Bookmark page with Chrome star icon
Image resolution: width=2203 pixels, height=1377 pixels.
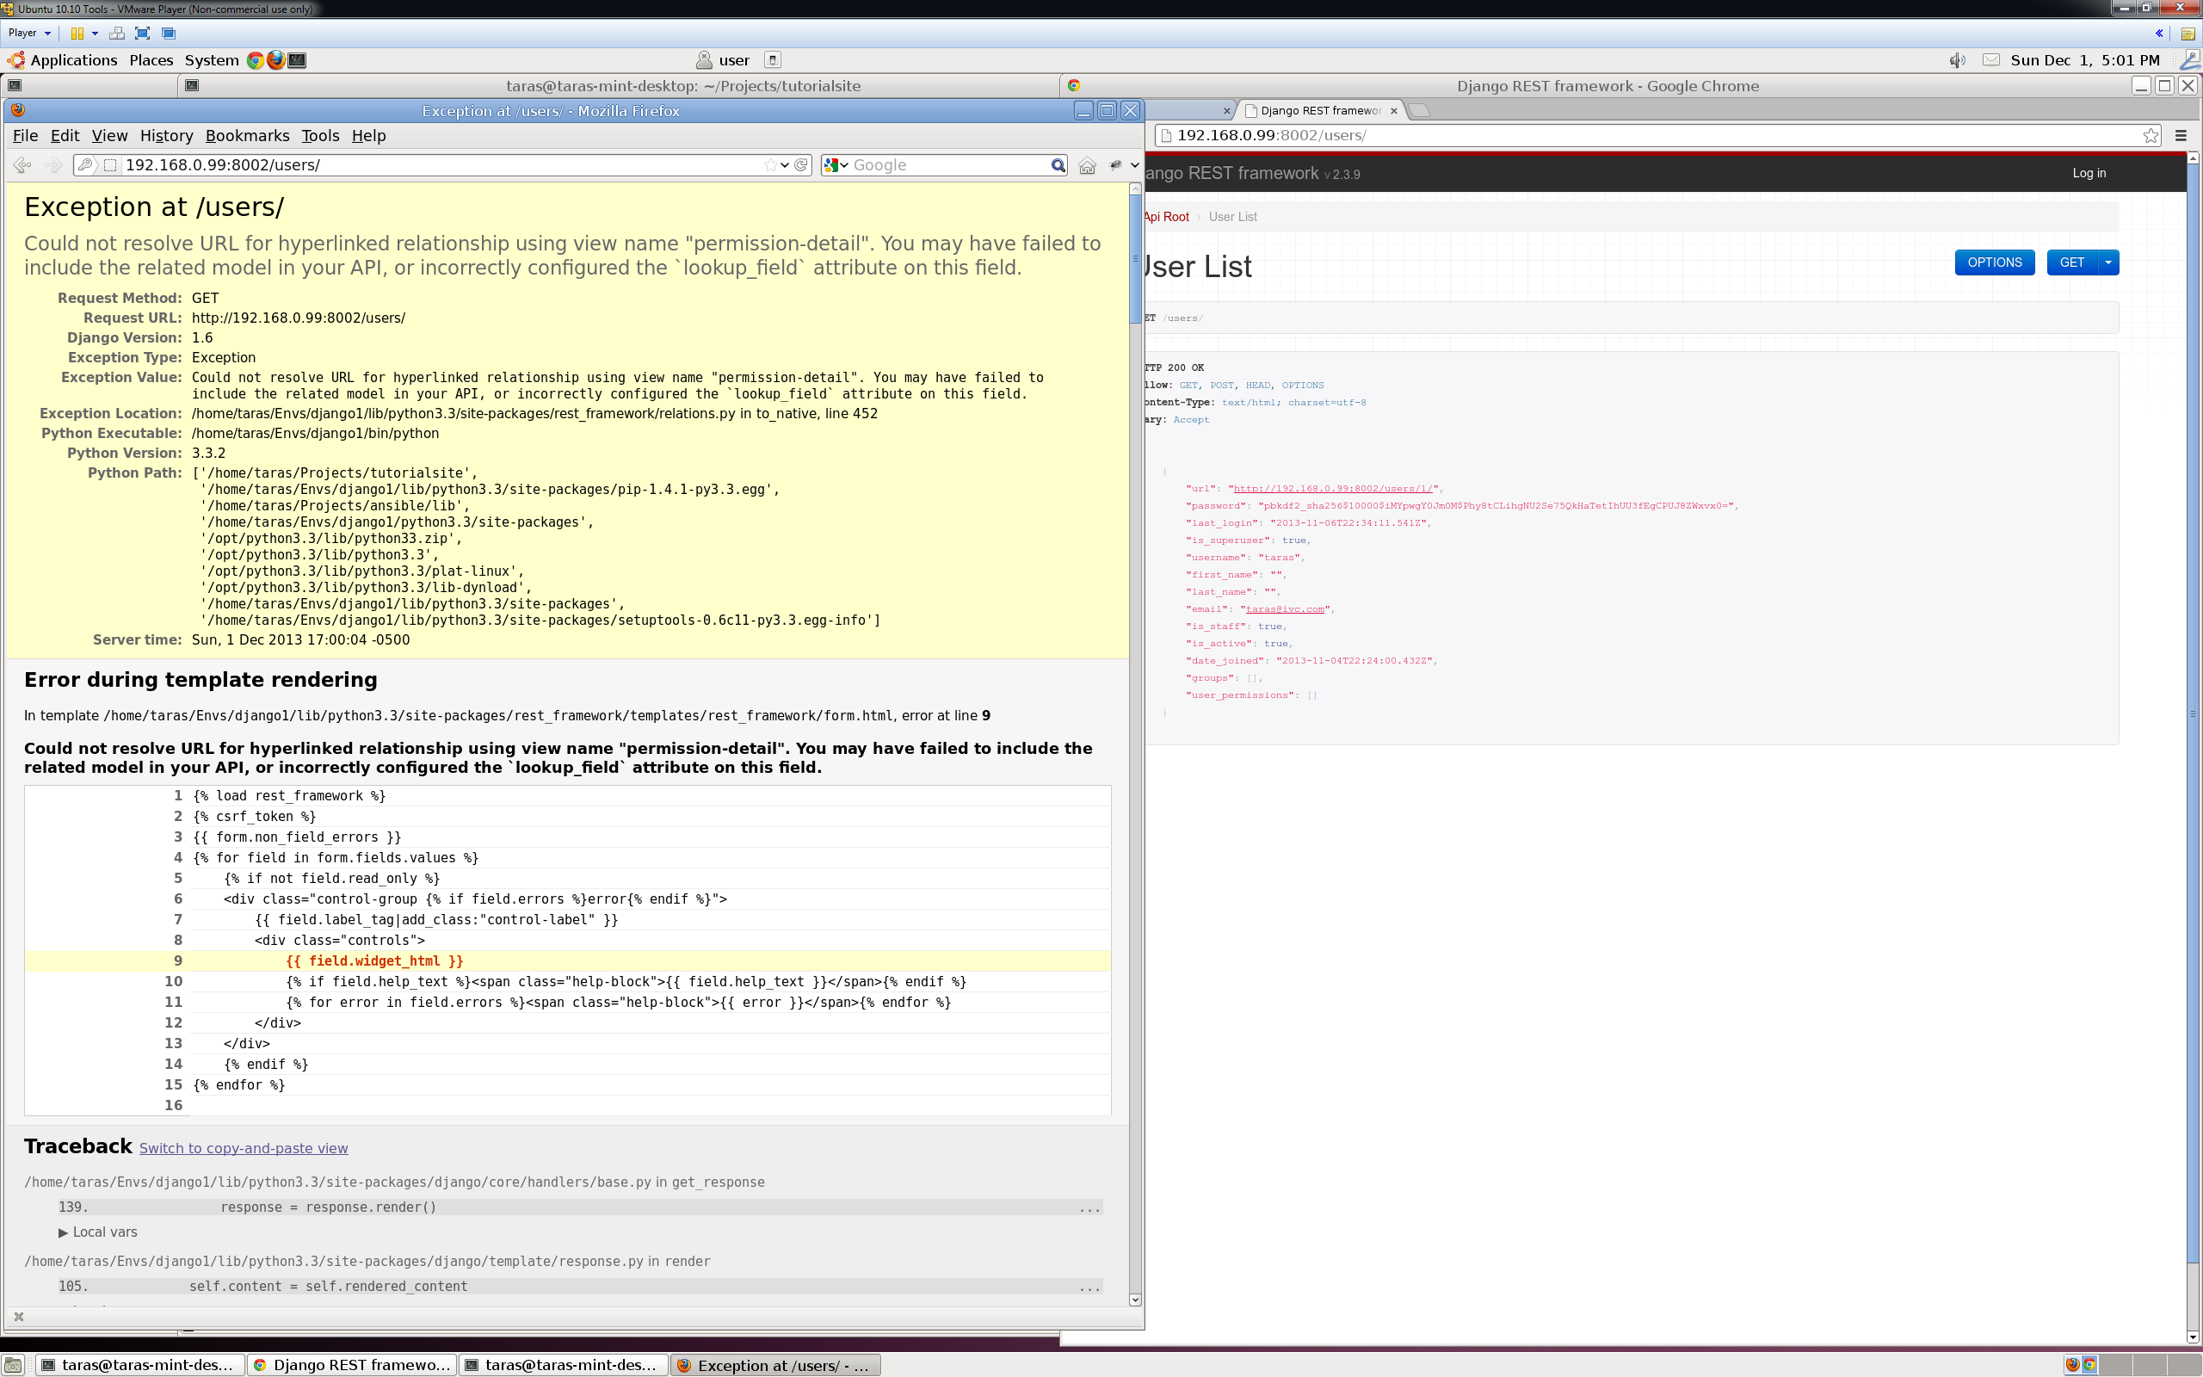pyautogui.click(x=2151, y=136)
